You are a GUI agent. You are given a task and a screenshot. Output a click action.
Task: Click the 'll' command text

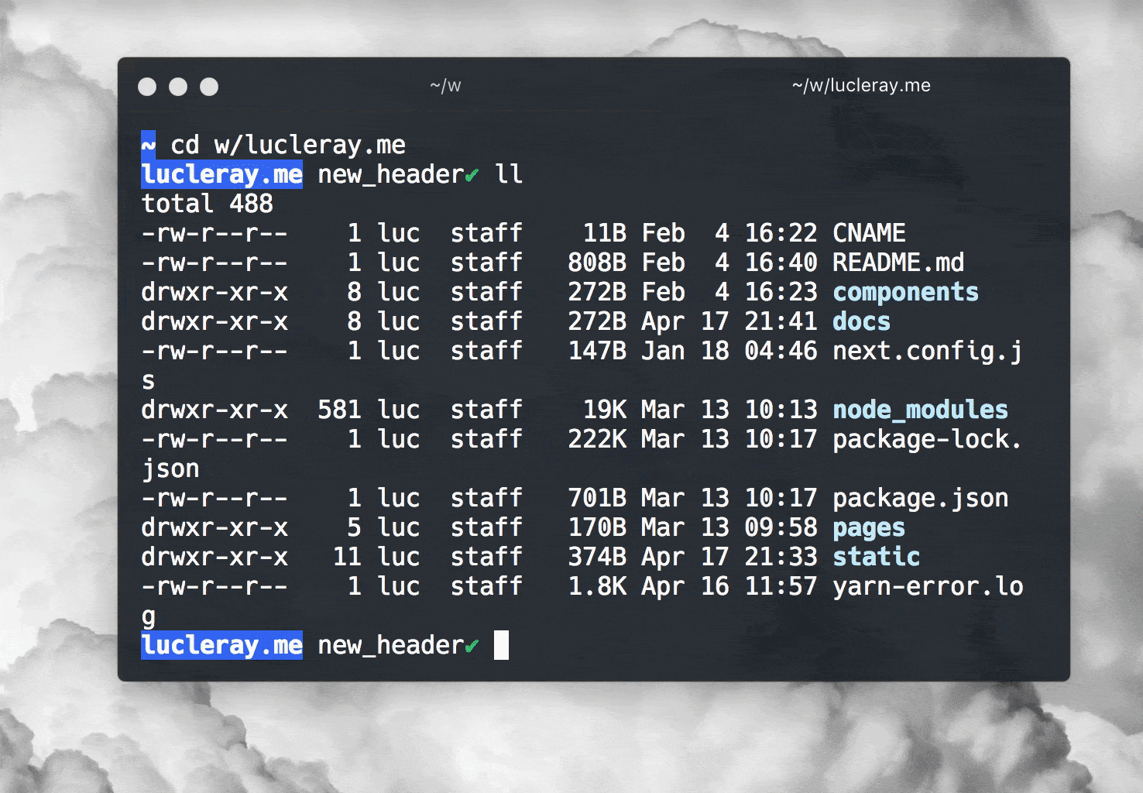point(509,174)
